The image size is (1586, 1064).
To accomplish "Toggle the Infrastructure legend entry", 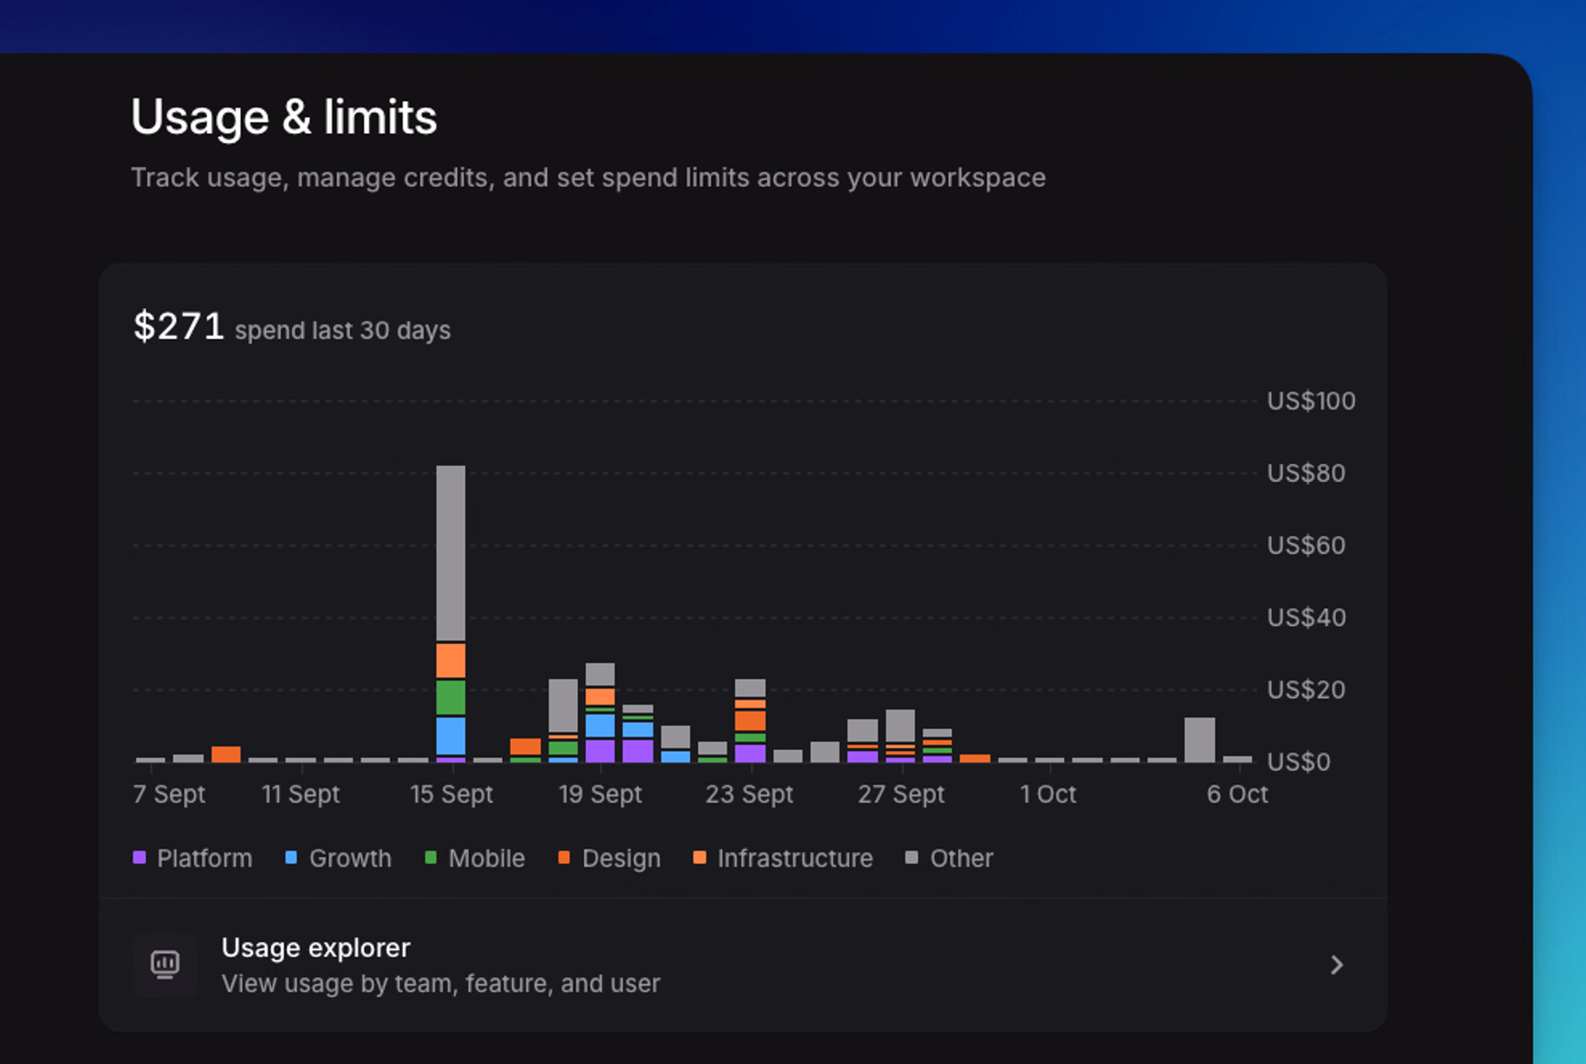I will (x=783, y=858).
